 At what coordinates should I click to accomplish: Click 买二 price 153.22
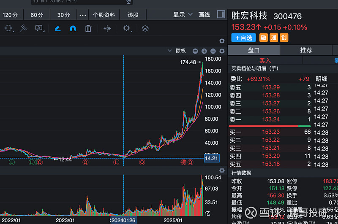click(x=271, y=140)
